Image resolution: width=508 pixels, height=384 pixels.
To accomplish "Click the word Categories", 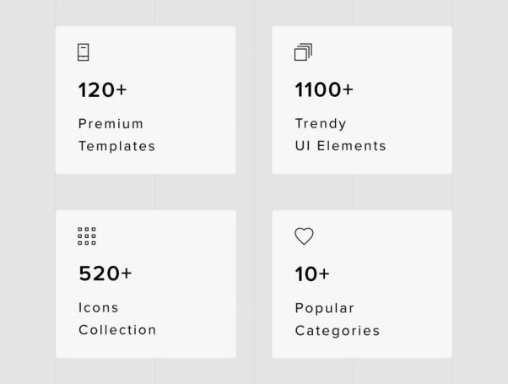I will click(x=338, y=331).
